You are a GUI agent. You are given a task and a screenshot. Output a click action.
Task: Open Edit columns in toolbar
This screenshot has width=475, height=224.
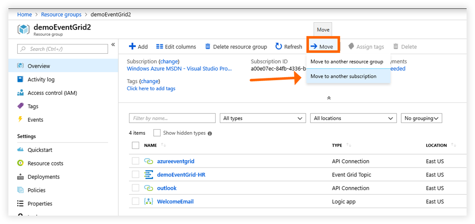point(176,47)
